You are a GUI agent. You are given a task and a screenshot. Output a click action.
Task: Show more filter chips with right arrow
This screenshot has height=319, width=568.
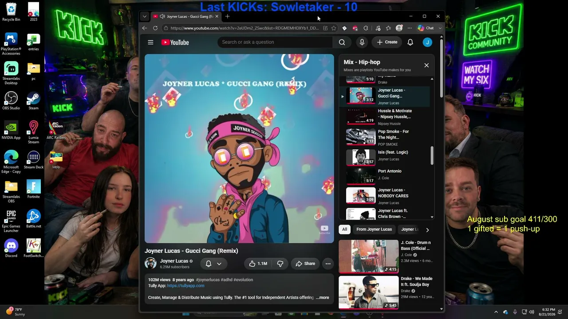427,230
